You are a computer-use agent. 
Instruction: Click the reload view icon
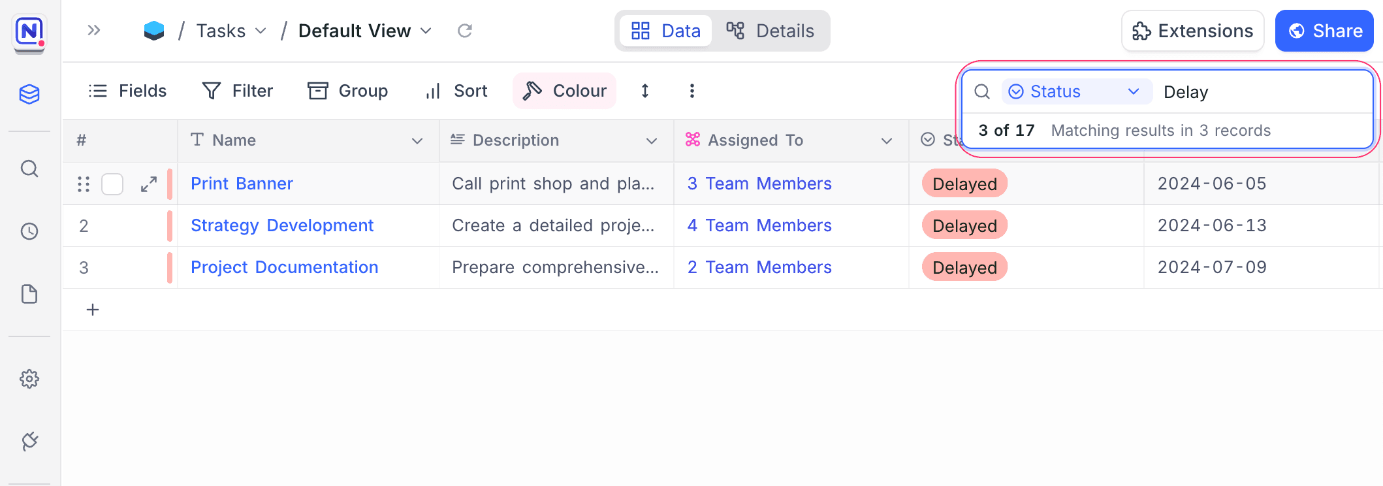(x=464, y=31)
